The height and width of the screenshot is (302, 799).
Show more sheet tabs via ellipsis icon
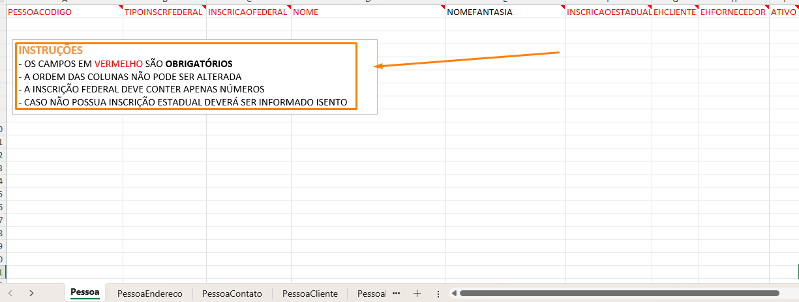point(396,294)
